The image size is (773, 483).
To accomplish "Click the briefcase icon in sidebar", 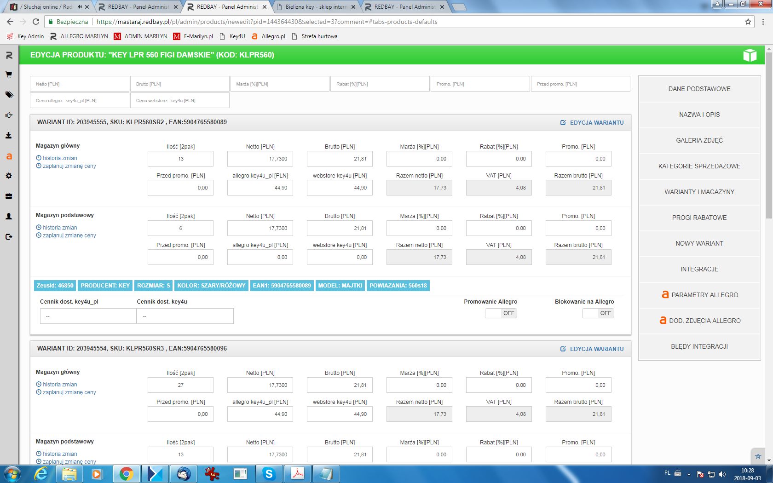I will tap(9, 196).
